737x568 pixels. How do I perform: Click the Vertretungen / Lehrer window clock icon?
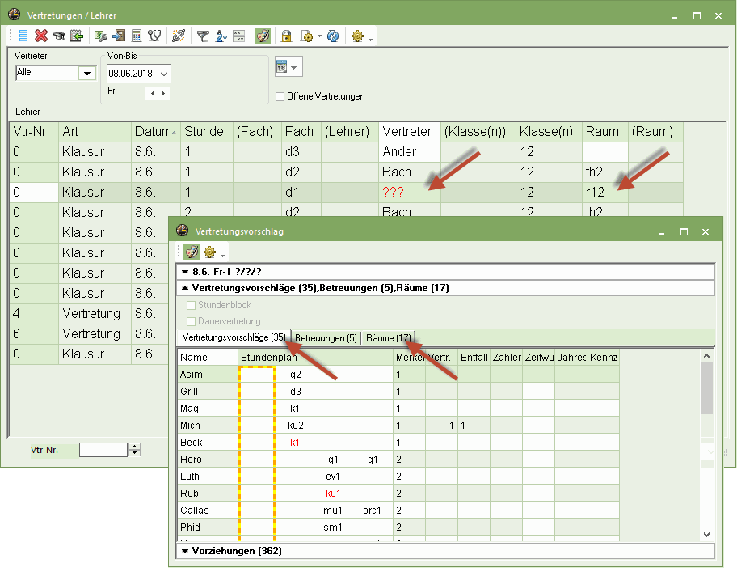(15, 15)
